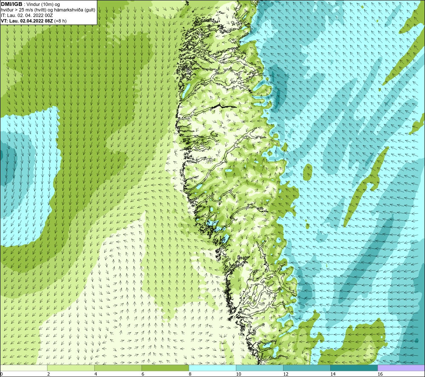Screen dimensions: 425x377
Task: Click the "8" scale label under the colour bar
Action: tap(190, 374)
